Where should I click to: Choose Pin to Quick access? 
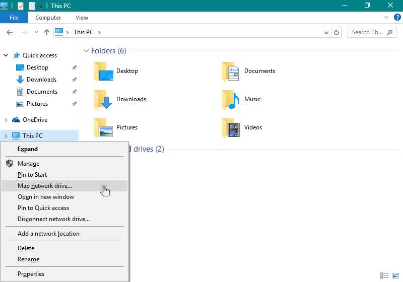[x=64, y=208]
